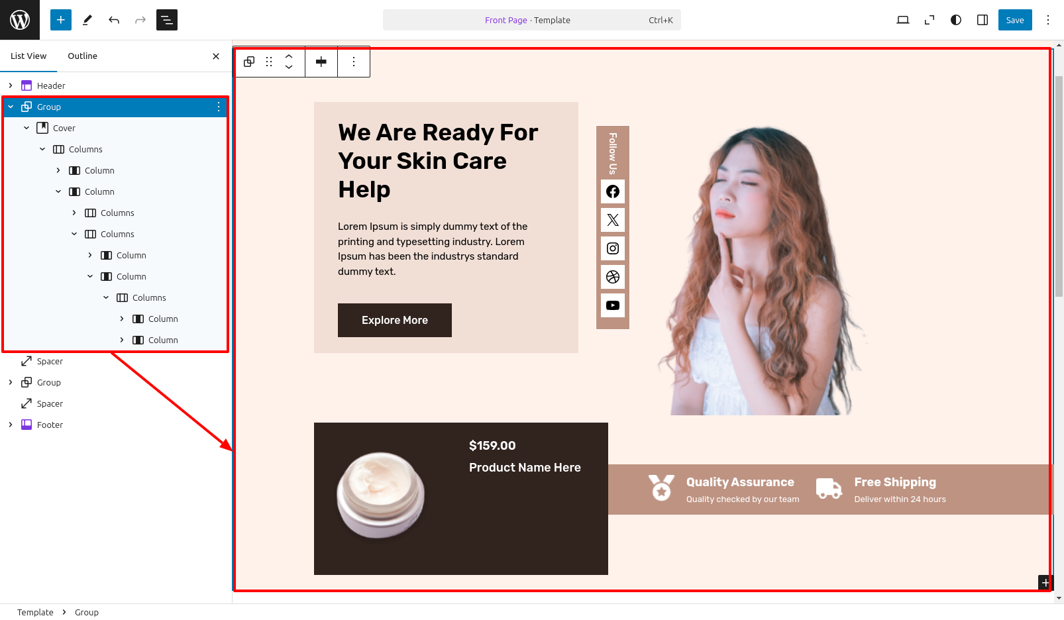Image resolution: width=1064 pixels, height=620 pixels.
Task: Click the WordPress logo to exit editor
Action: pyautogui.click(x=20, y=20)
